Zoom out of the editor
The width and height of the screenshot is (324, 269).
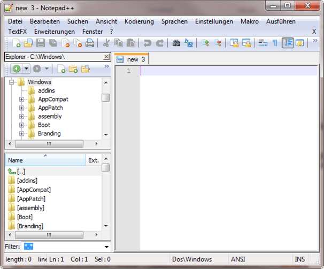point(218,43)
